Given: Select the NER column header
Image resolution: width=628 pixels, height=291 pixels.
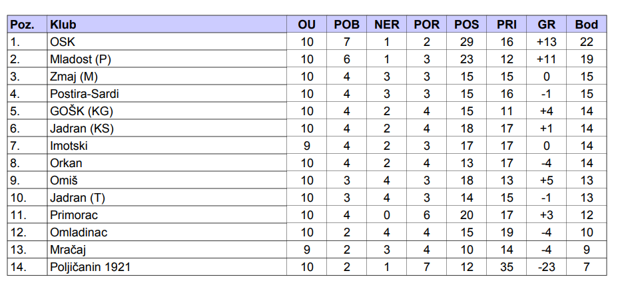Looking at the screenshot, I should [x=387, y=25].
